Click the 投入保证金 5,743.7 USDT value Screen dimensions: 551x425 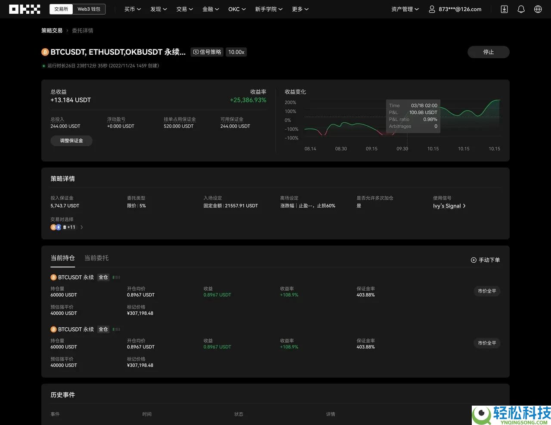(65, 206)
